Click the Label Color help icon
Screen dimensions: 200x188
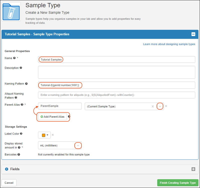tap(21, 134)
